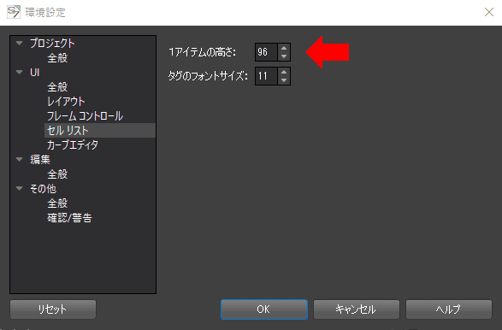502x330 pixels.
Task: Click the リセット button
Action: pos(53,309)
